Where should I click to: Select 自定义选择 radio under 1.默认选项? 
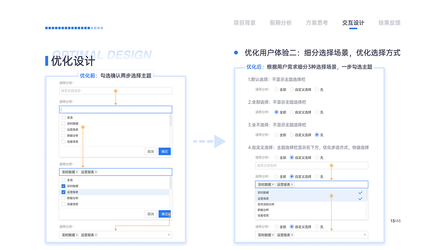point(292,90)
